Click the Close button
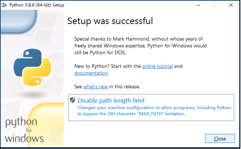This screenshot has height=149, width=241. pyautogui.click(x=220, y=139)
